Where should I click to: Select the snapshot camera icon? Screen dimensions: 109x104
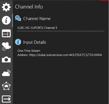[6, 59]
